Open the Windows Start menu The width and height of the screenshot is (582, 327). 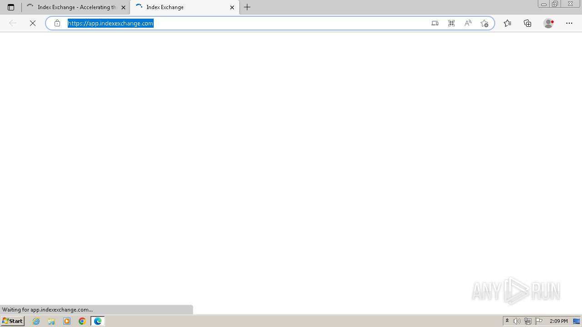click(12, 321)
